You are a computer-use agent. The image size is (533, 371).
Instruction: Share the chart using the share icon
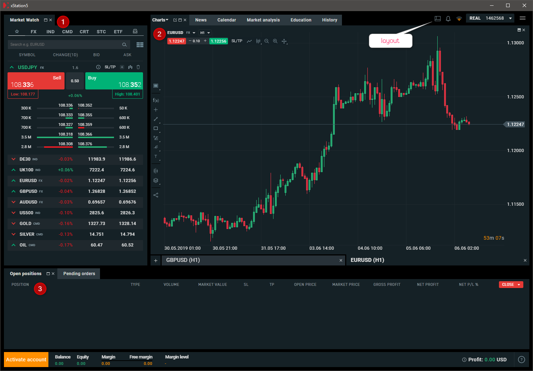pyautogui.click(x=156, y=195)
